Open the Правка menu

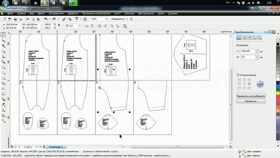(x=21, y=14)
